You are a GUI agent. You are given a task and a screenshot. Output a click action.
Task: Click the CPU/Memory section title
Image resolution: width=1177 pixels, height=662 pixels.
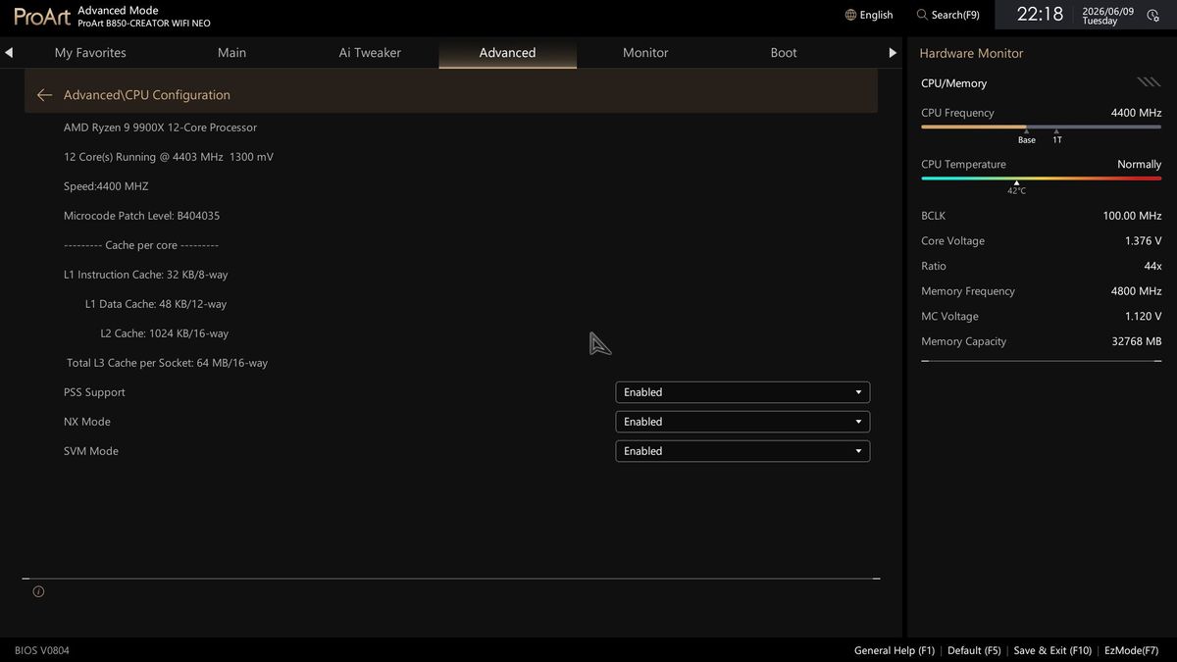coord(953,83)
